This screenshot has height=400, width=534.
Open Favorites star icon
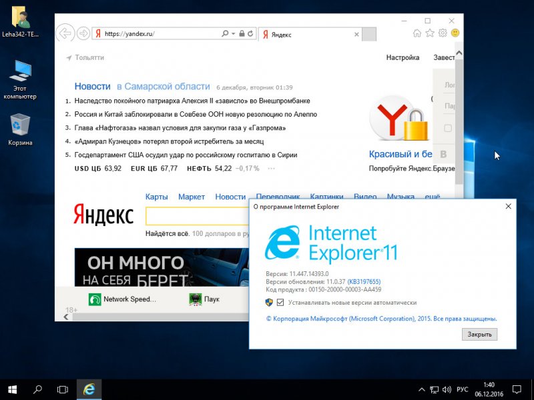430,33
